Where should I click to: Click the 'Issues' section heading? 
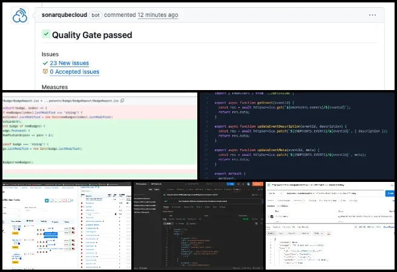[x=50, y=54]
